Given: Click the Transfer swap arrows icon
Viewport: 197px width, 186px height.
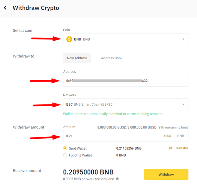Looking at the screenshot, I should (x=171, y=148).
